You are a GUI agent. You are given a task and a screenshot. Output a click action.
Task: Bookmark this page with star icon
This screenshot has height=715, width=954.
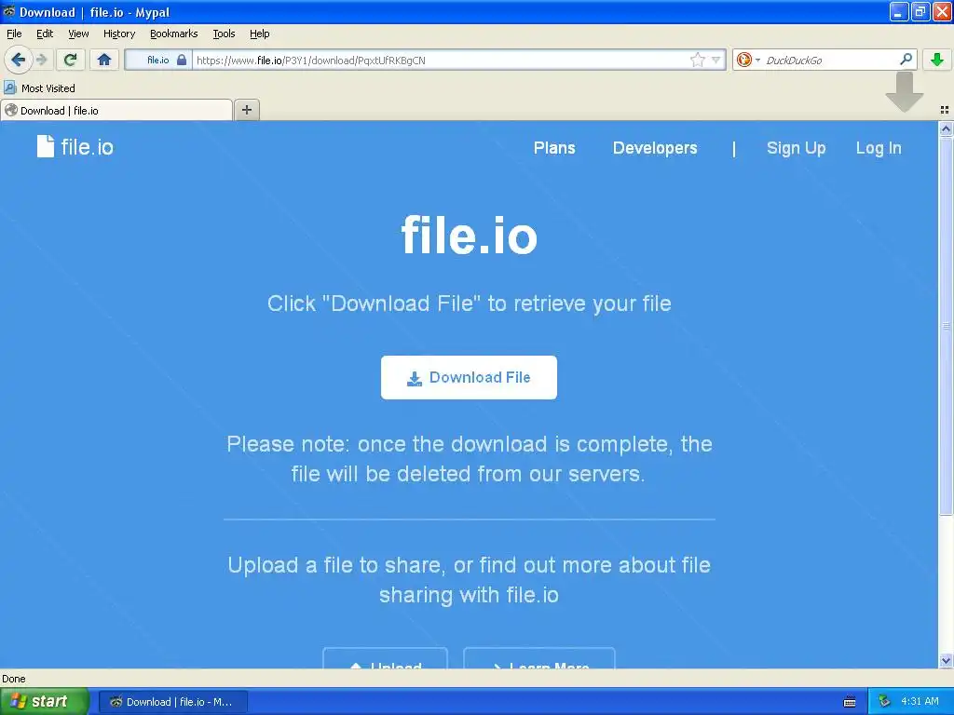697,60
